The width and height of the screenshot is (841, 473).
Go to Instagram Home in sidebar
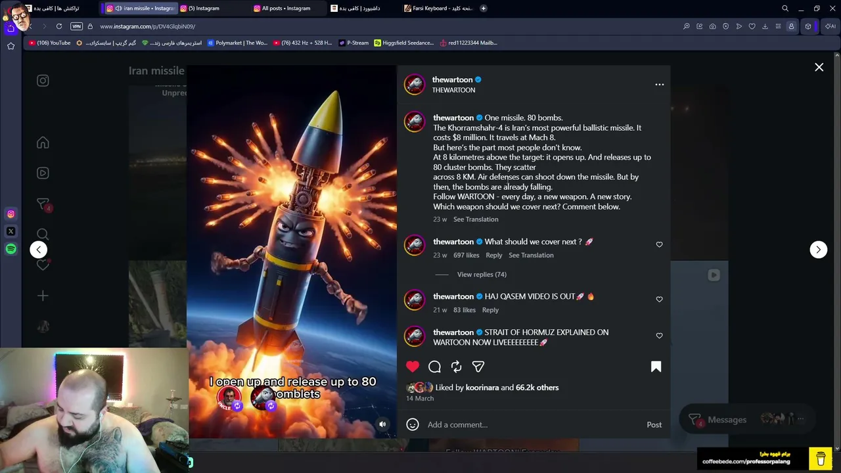(x=43, y=143)
